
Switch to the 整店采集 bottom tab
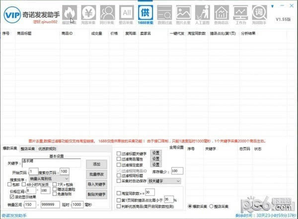(28, 149)
